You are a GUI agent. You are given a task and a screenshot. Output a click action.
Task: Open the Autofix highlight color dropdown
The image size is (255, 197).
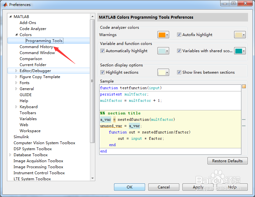[x=240, y=35]
